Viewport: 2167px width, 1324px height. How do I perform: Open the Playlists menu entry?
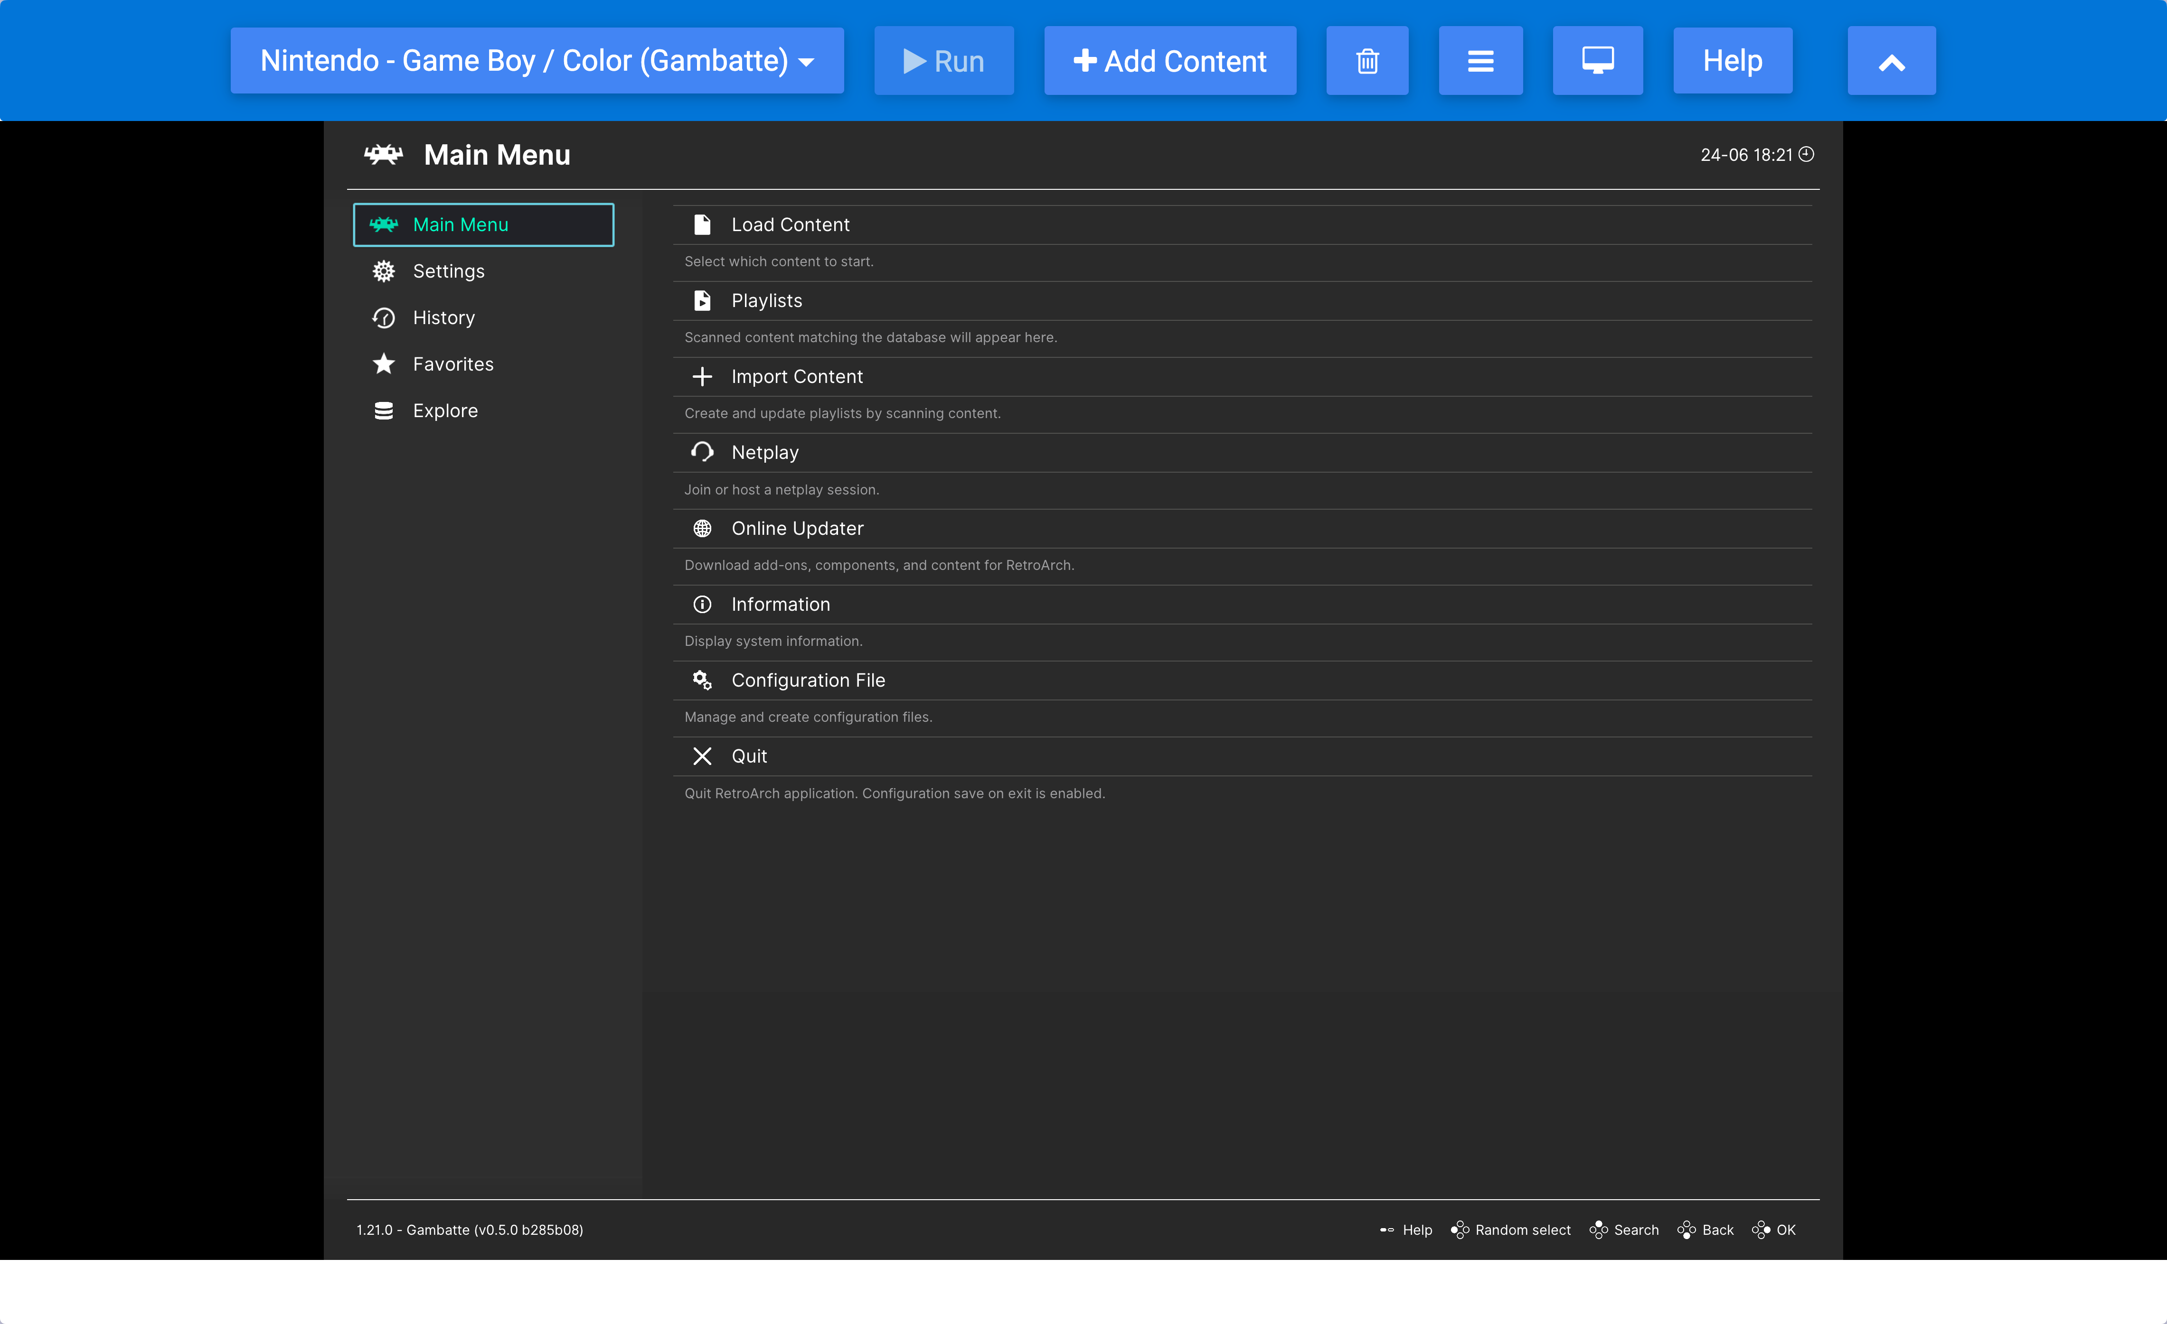(x=766, y=301)
